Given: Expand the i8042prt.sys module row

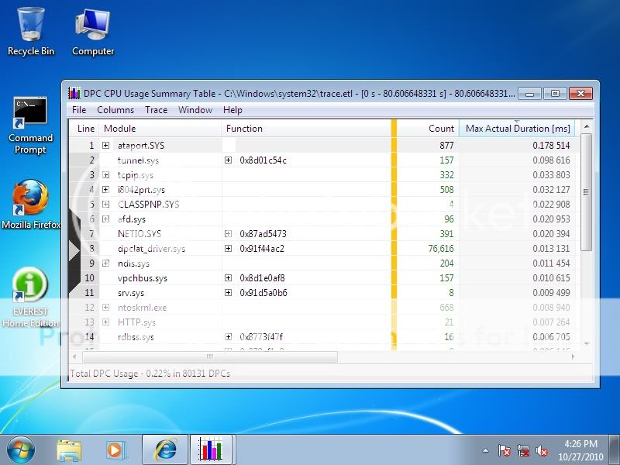Looking at the screenshot, I should tap(105, 189).
